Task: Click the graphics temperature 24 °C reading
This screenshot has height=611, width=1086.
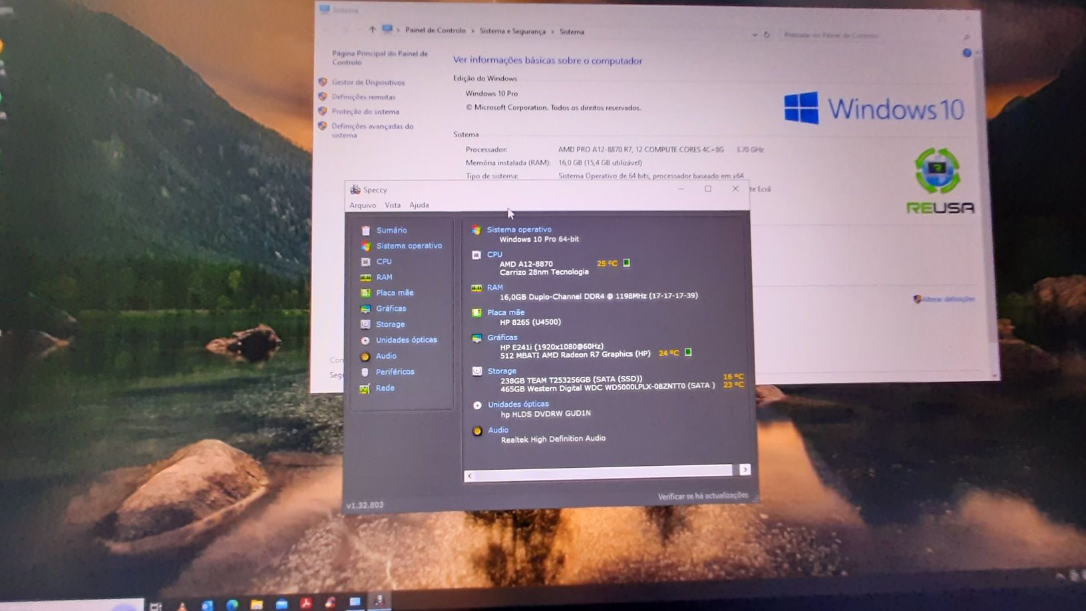Action: pyautogui.click(x=669, y=353)
